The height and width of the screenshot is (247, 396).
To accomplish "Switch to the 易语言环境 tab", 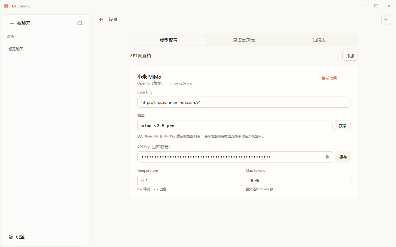I will point(244,40).
